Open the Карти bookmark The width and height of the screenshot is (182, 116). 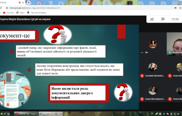point(20,13)
